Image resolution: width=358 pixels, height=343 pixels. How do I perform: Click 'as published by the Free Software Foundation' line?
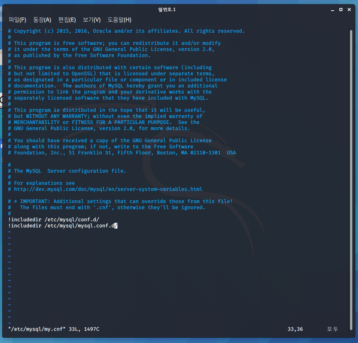(x=79, y=55)
